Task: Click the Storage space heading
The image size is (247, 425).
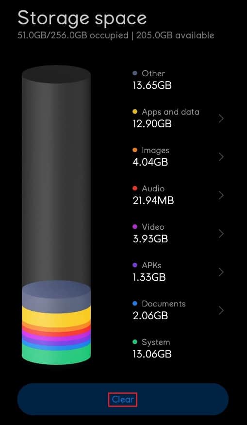Action: (x=82, y=18)
